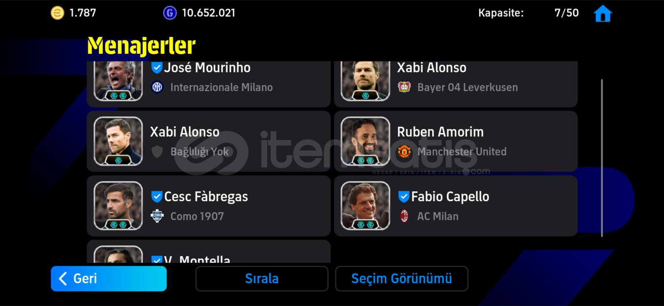Tap the Bayer 04 Leverkusen club crest

404,87
